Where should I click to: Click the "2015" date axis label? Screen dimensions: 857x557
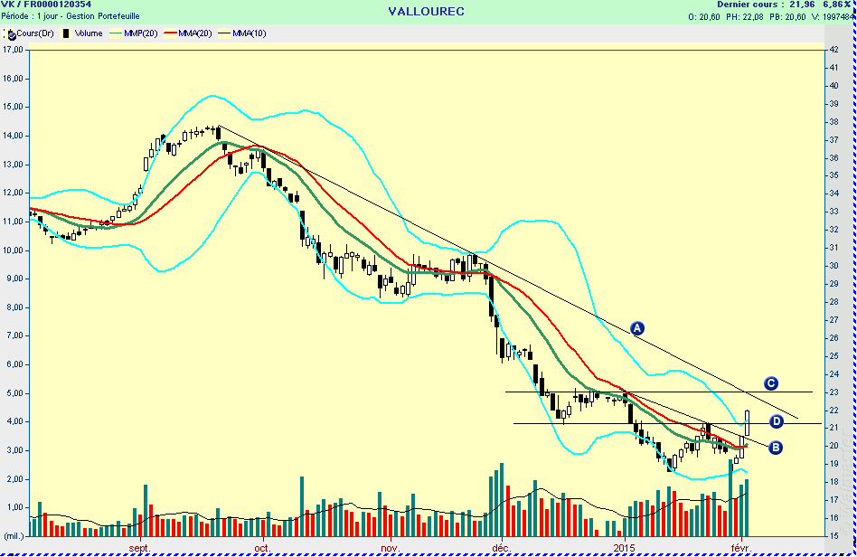coord(624,548)
